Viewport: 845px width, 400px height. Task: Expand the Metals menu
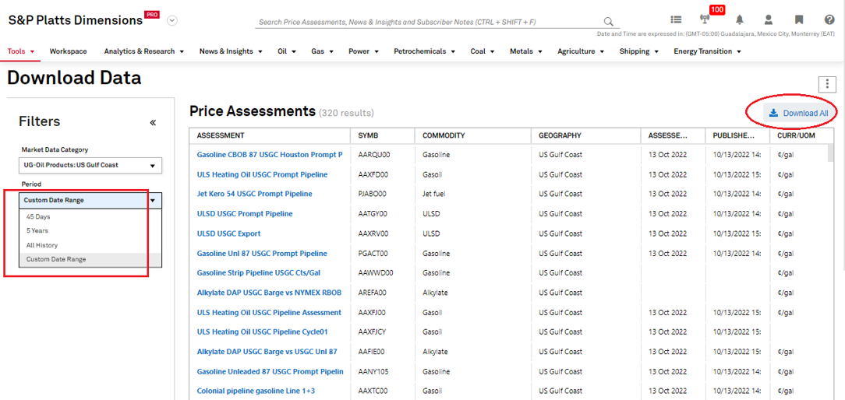tap(526, 51)
